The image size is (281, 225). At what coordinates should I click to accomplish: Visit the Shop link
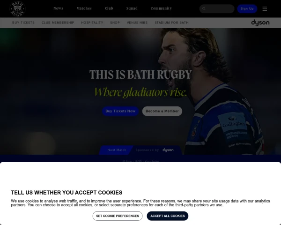click(x=115, y=22)
